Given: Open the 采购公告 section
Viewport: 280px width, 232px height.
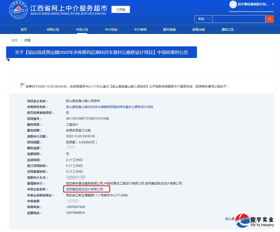Looking at the screenshot, I should pyautogui.click(x=53, y=30).
